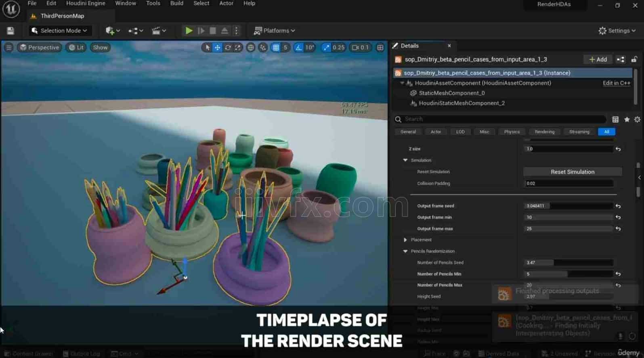Open Perspective view mode dropdown
The image size is (644, 358).
click(x=40, y=48)
